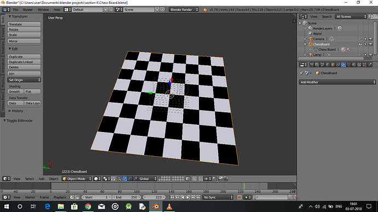Image resolution: width=378 pixels, height=212 pixels.
Task: Click the outliner search magnifier icon
Action: coord(371,16)
